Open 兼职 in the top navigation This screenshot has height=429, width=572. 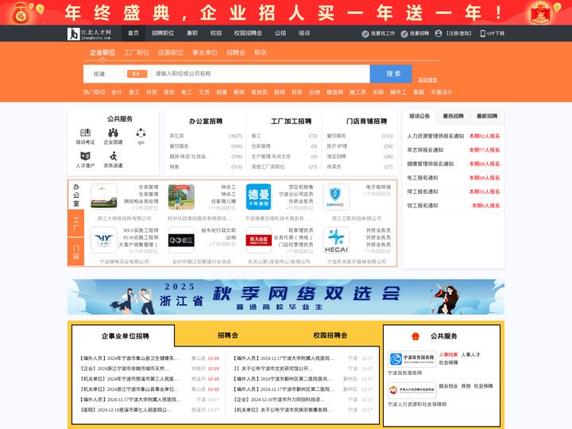192,33
